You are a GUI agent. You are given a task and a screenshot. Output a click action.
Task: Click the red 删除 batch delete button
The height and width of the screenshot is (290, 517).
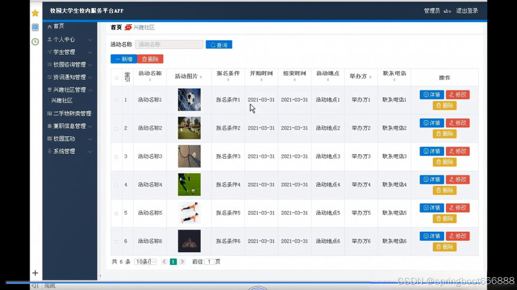click(150, 59)
